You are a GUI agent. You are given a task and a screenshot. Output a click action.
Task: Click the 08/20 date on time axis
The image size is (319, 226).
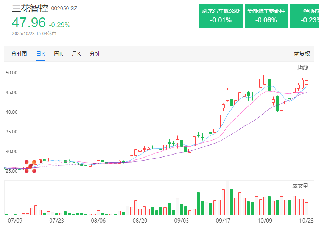[139, 220]
